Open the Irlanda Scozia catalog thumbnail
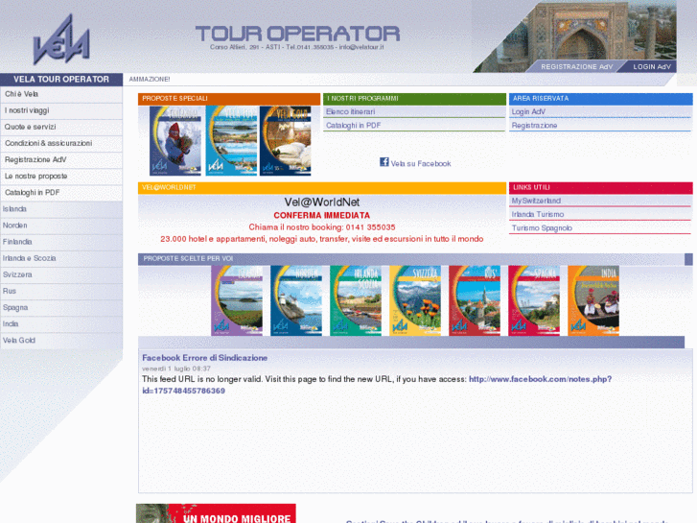 click(356, 300)
